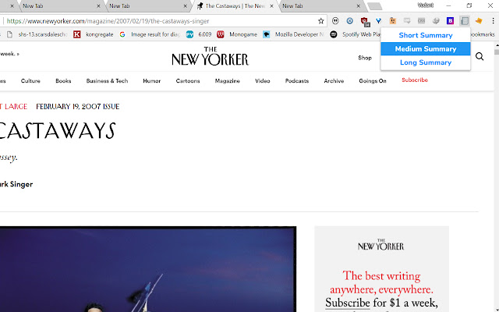Viewport: 499px width, 312px height.
Task: Open the Humor section
Action: click(152, 81)
